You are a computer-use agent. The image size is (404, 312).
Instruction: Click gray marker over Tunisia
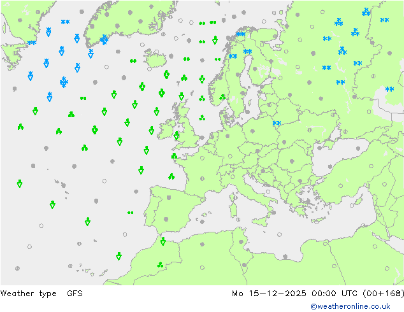pos(241,242)
